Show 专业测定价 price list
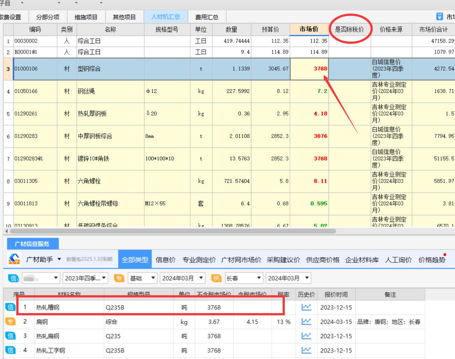Viewport: 455px width, 359px height. click(x=199, y=260)
